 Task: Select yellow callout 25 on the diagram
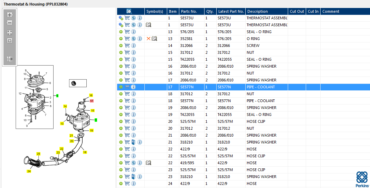tap(38, 154)
